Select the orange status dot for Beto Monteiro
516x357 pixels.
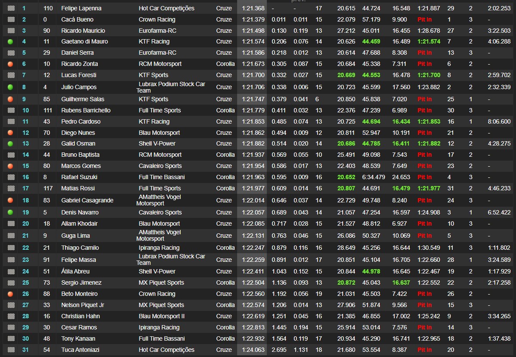point(10,294)
